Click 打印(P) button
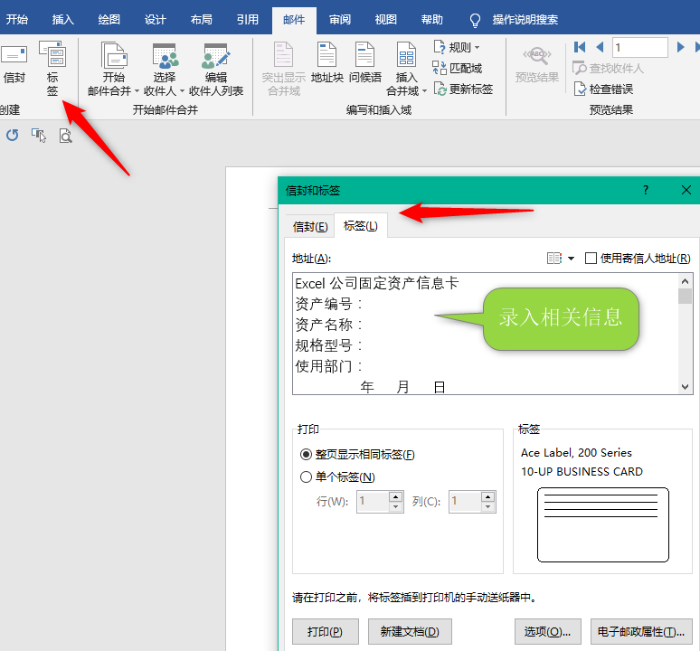The height and width of the screenshot is (651, 700). click(x=325, y=631)
